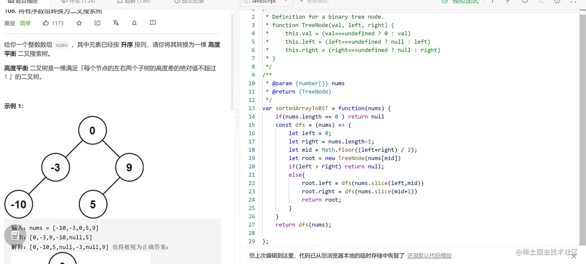
Task: Open the 提交记录 tab
Action: click(x=190, y=2)
